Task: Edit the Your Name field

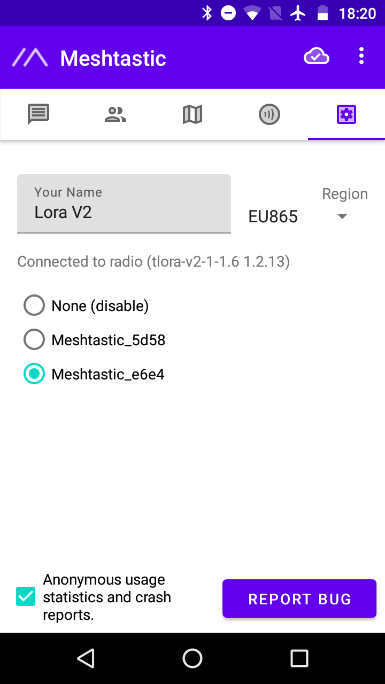Action: point(124,212)
